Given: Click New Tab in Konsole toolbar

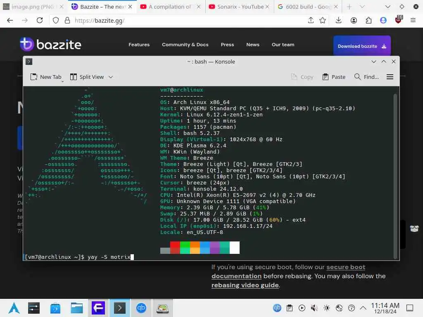Looking at the screenshot, I should coord(46,77).
